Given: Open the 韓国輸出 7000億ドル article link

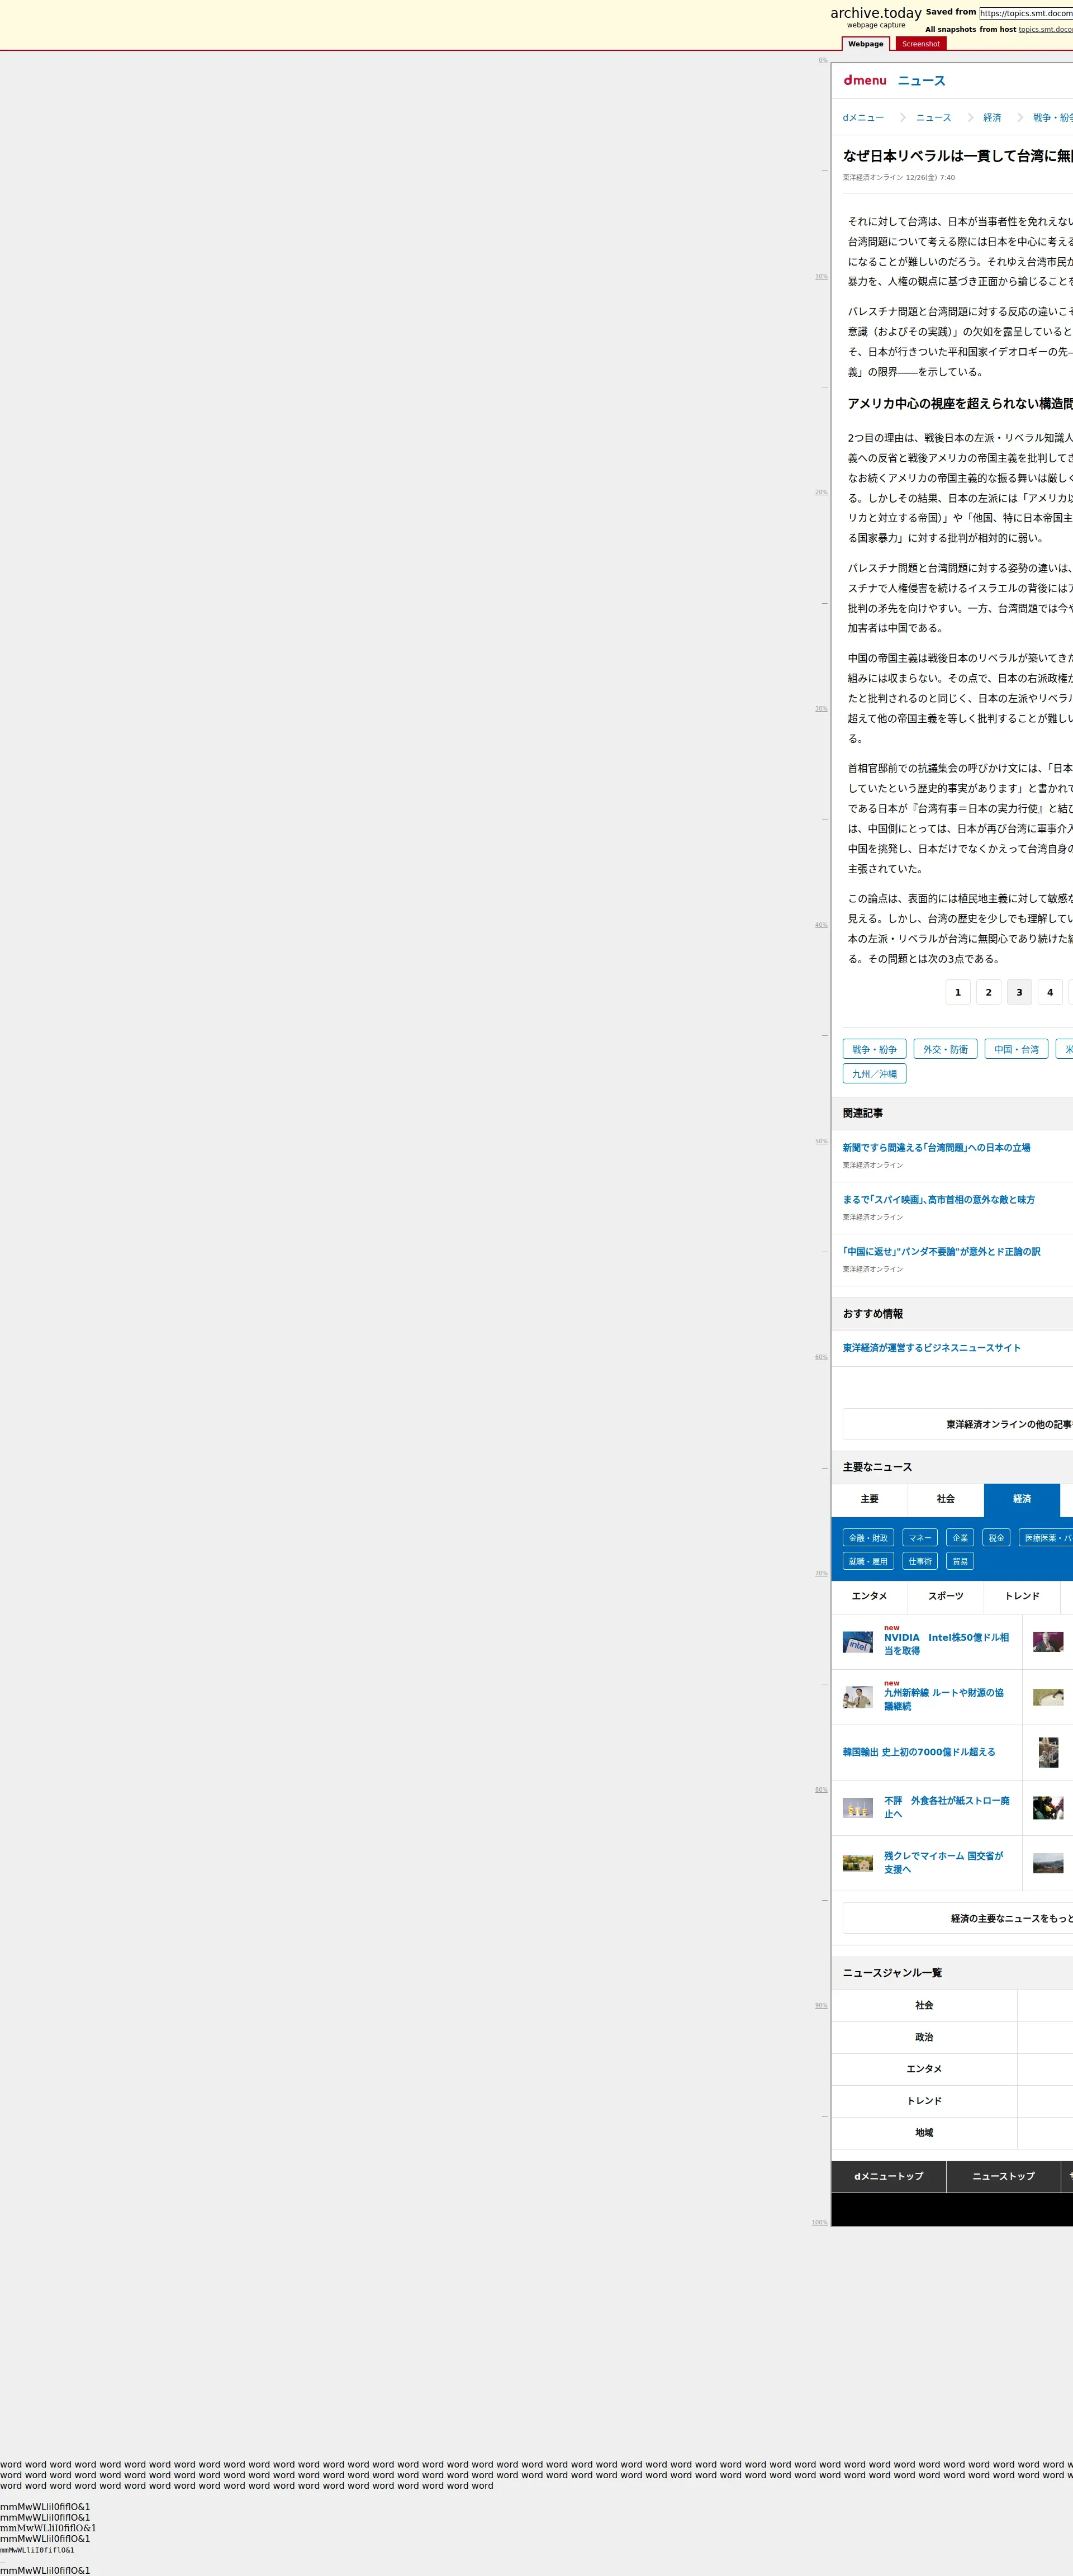Looking at the screenshot, I should pyautogui.click(x=918, y=1752).
